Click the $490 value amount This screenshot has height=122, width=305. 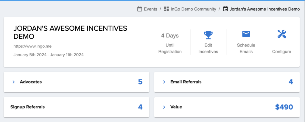pyautogui.click(x=284, y=107)
